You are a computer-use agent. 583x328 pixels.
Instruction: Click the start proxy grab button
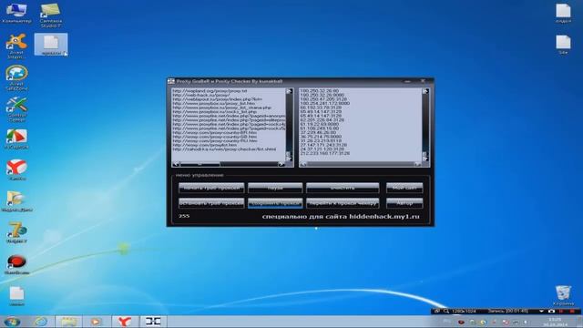(x=211, y=188)
